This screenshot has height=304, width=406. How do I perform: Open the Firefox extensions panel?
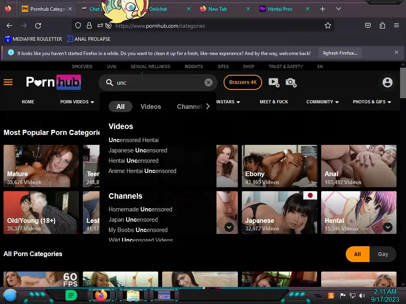[x=382, y=25]
